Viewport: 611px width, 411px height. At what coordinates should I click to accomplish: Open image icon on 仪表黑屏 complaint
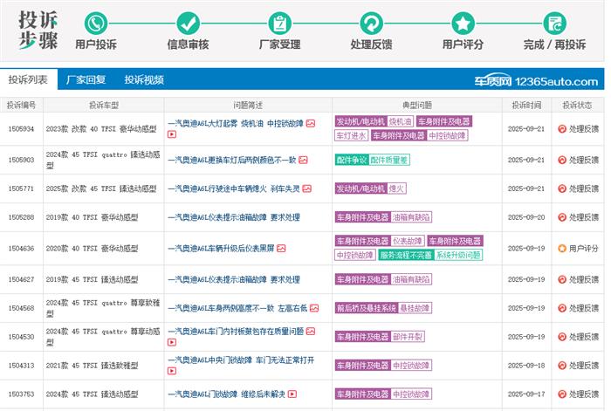tap(280, 248)
